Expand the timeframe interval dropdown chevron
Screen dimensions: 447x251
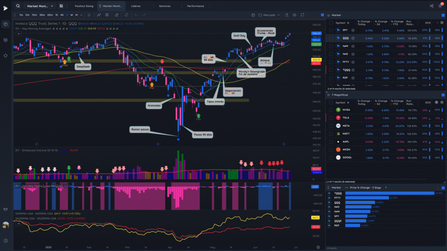(x=81, y=15)
